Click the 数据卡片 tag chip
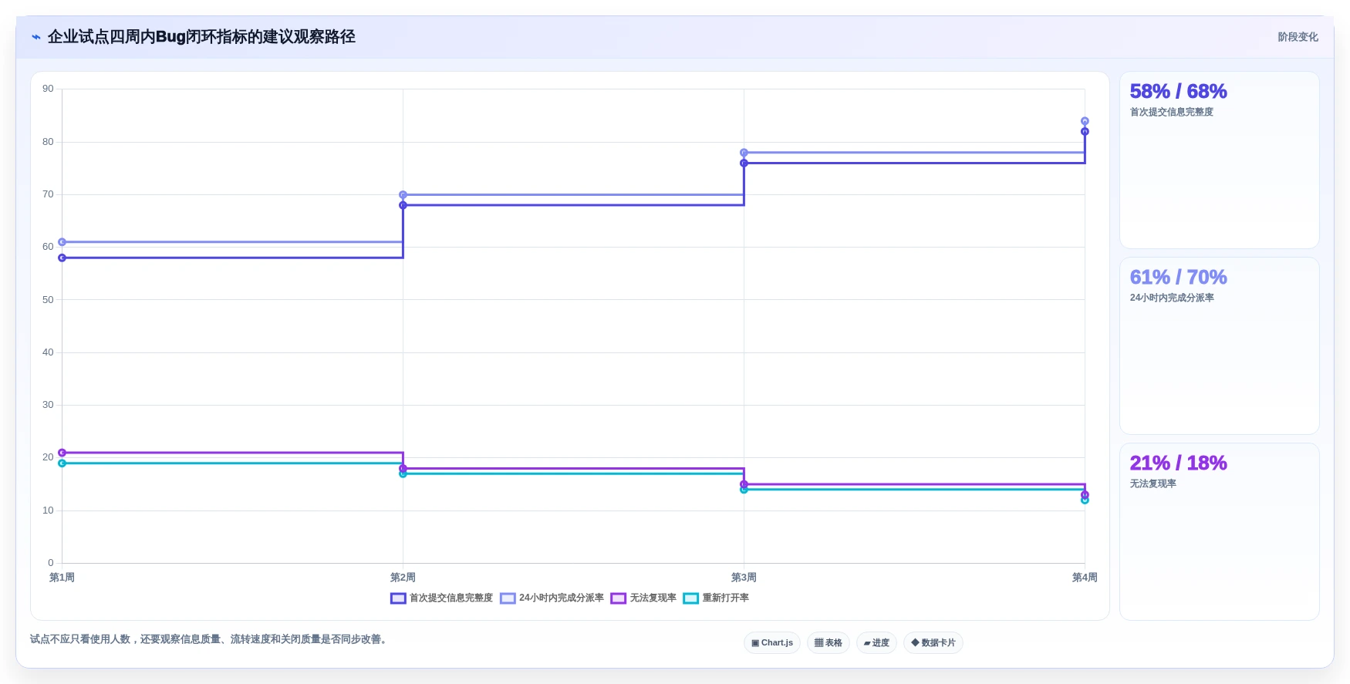Image resolution: width=1350 pixels, height=684 pixels. [933, 642]
